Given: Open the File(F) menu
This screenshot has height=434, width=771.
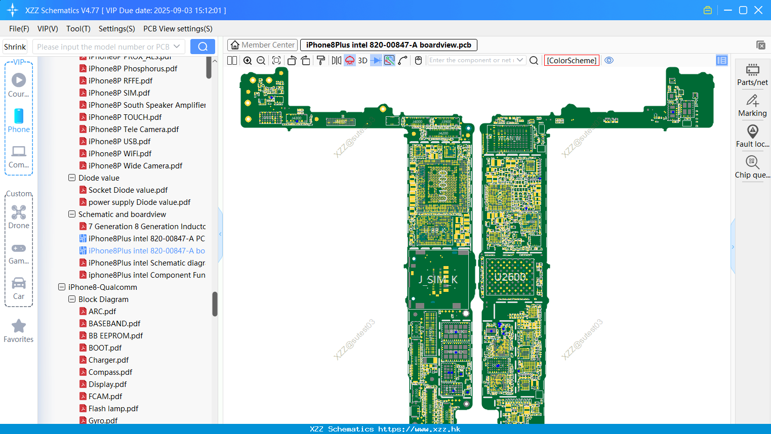Looking at the screenshot, I should point(19,29).
